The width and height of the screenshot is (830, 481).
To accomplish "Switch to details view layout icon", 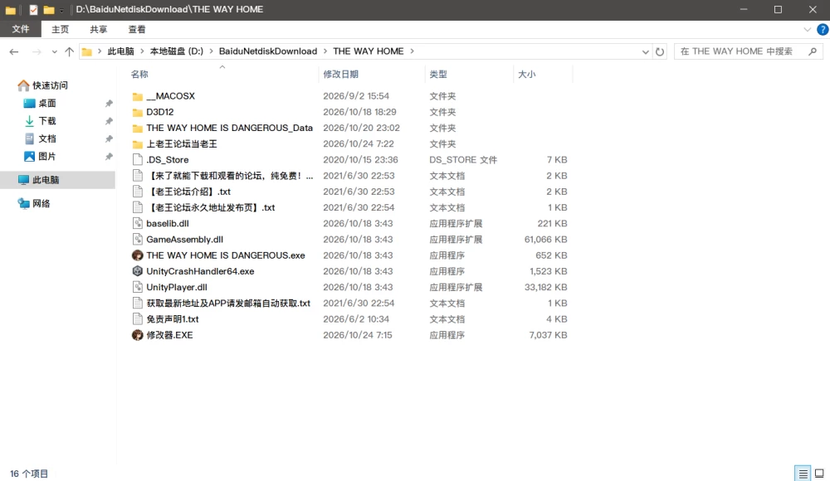I will pyautogui.click(x=803, y=473).
